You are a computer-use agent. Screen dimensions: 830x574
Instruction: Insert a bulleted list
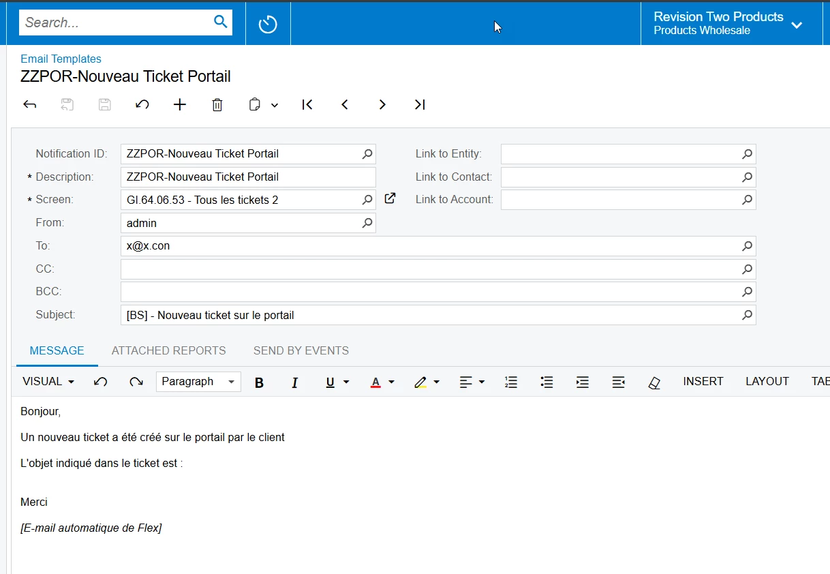click(x=547, y=382)
